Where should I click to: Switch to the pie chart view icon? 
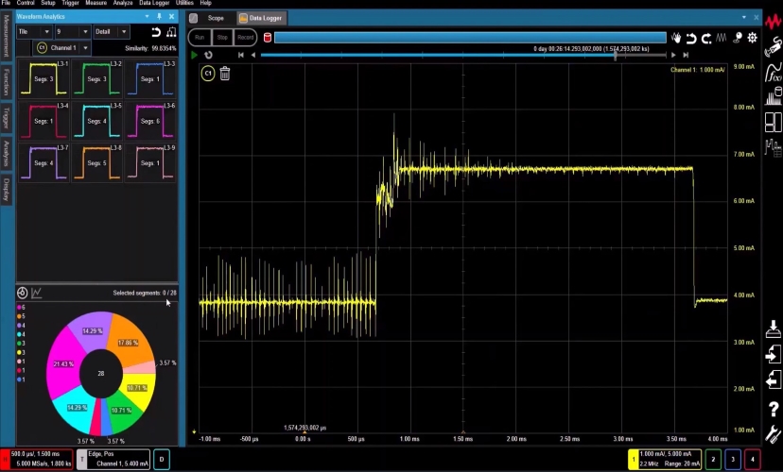pos(23,294)
